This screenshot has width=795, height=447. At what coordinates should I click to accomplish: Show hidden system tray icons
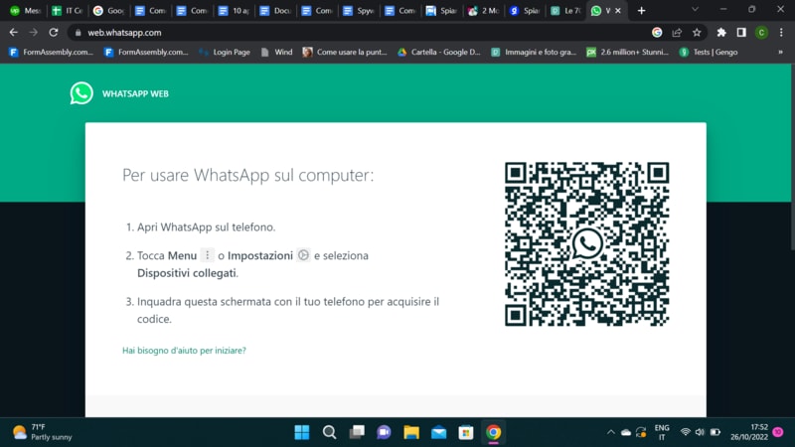tap(610, 432)
